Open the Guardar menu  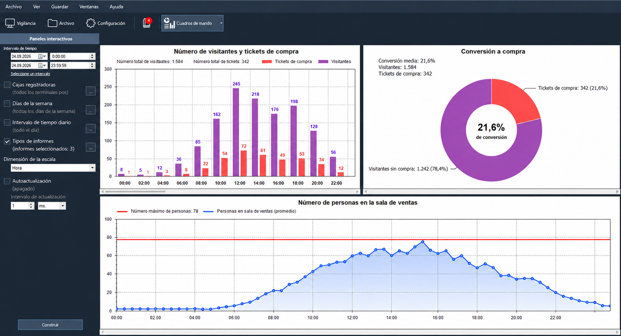click(x=60, y=7)
